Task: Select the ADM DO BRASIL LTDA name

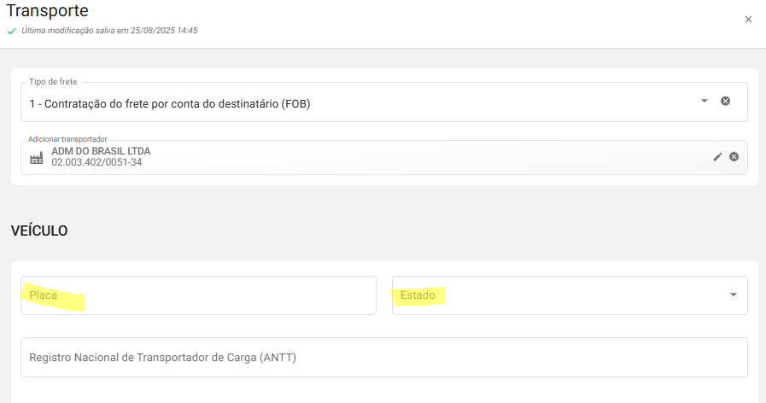Action: [x=101, y=151]
